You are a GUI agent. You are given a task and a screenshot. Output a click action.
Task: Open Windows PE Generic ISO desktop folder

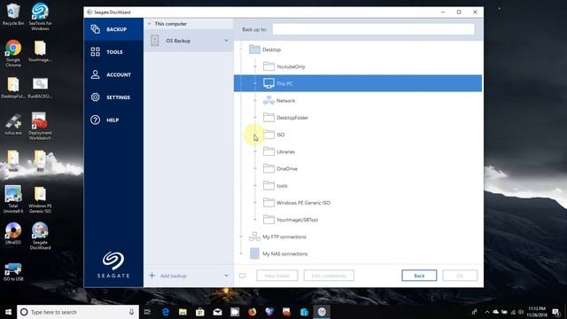[40, 199]
